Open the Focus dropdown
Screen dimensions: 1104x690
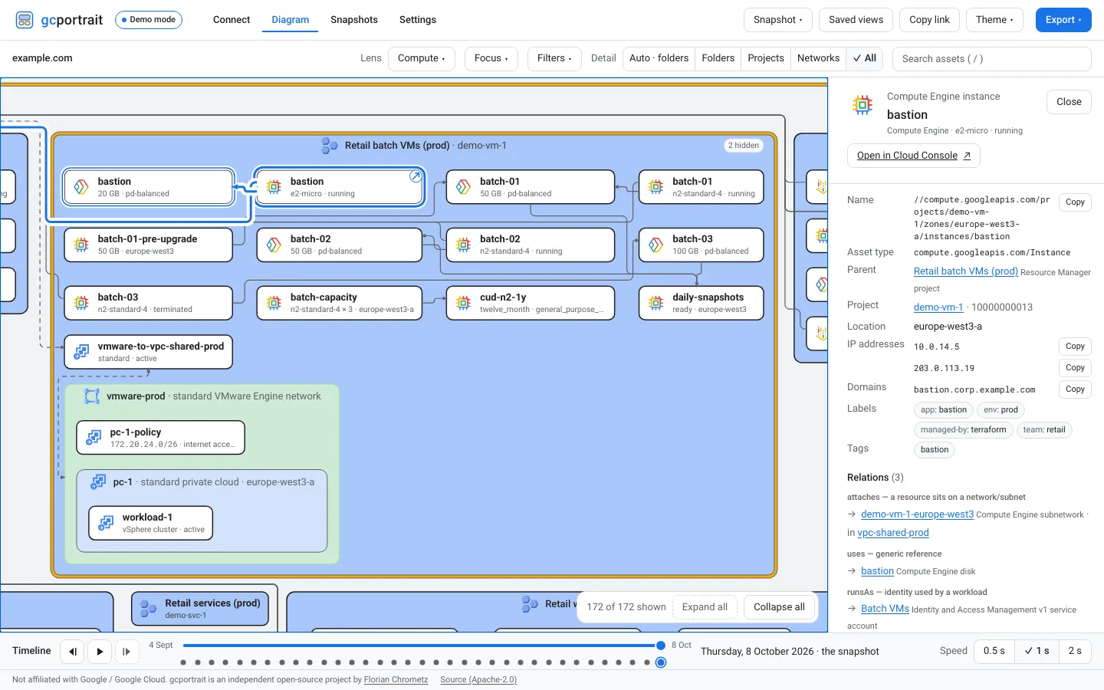point(491,58)
